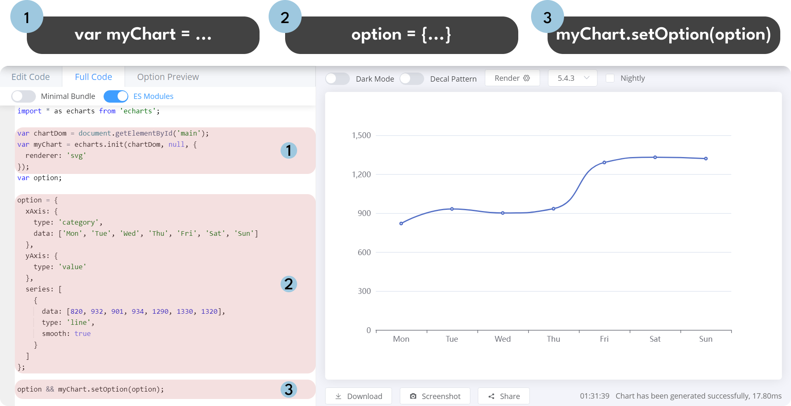Open the Full Code tab
This screenshot has height=406, width=791.
point(94,77)
